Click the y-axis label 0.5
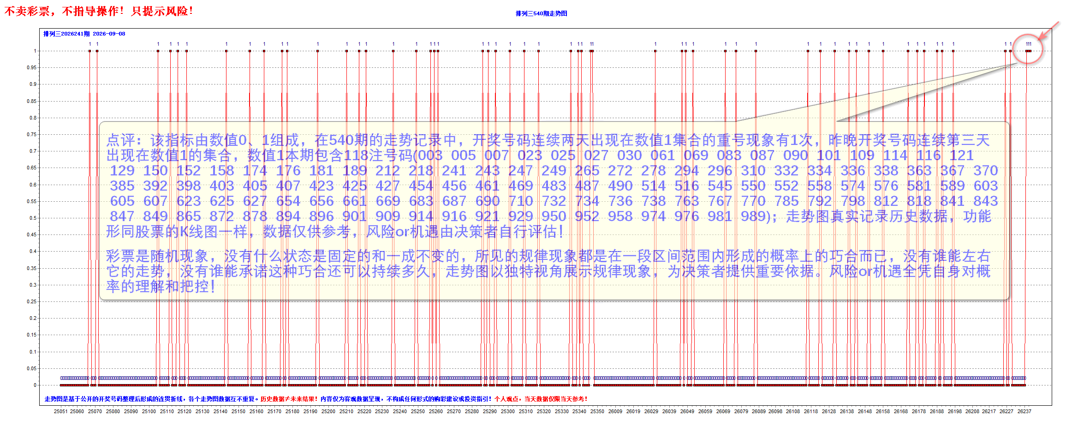The width and height of the screenshot is (1084, 427). (32, 218)
